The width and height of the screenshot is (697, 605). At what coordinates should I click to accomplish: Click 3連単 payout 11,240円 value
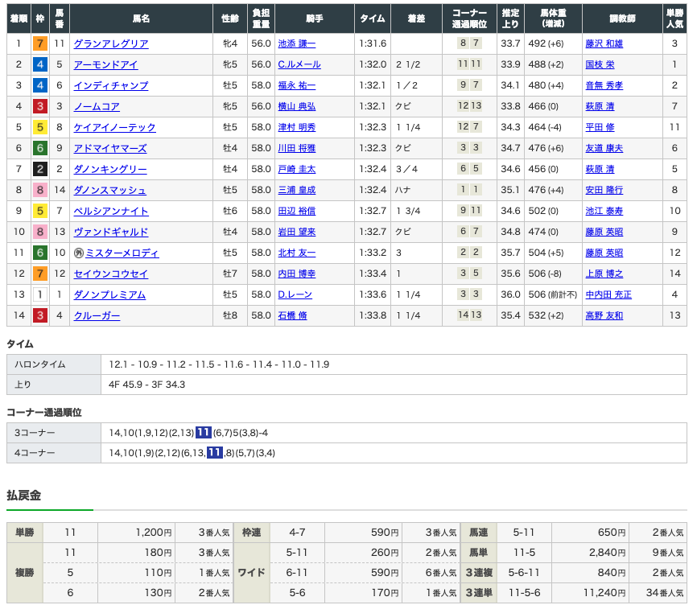604,593
